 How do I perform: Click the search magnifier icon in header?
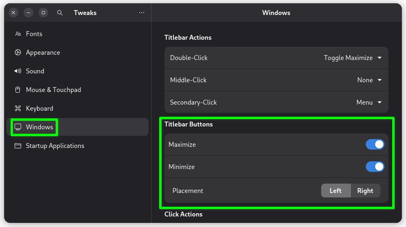pos(60,13)
